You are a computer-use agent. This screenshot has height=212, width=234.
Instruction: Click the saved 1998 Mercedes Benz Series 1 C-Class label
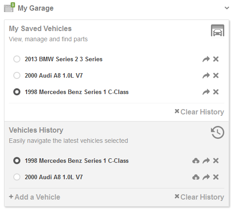[77, 92]
